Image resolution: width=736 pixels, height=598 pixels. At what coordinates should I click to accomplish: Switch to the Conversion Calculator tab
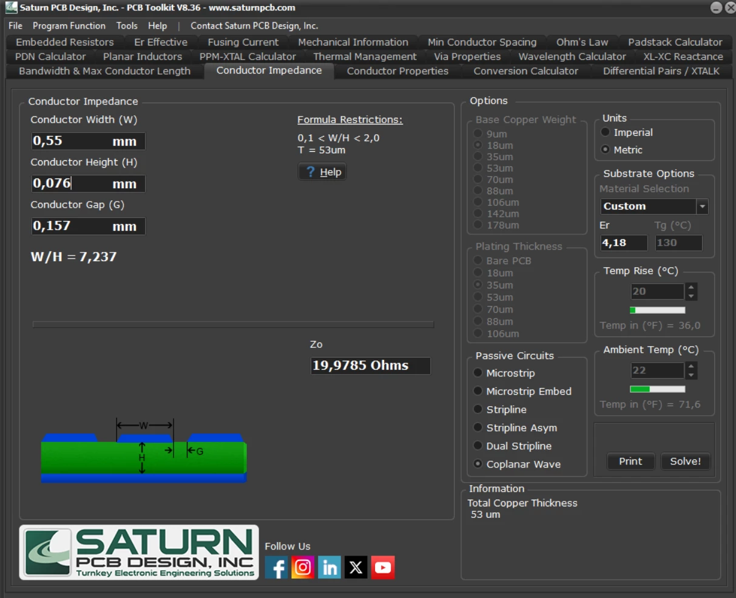pyautogui.click(x=526, y=71)
